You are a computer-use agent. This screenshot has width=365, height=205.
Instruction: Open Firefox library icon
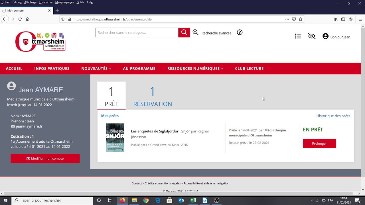[x=336, y=19]
